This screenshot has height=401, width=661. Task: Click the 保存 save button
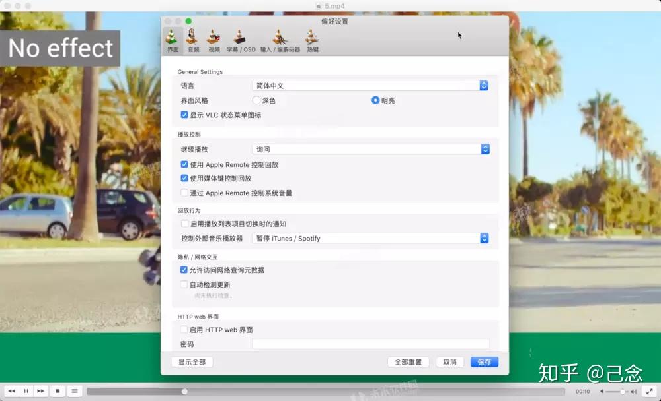coord(484,362)
